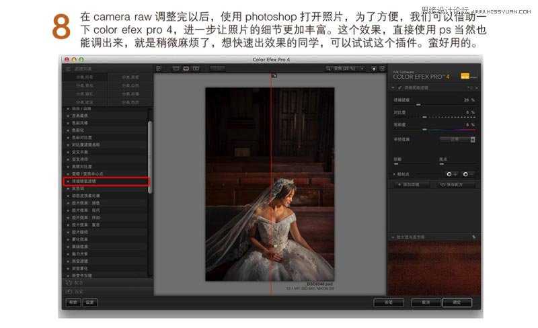Click the history icon beside 历史
This screenshot has height=328, width=538.
pyautogui.click(x=69, y=292)
